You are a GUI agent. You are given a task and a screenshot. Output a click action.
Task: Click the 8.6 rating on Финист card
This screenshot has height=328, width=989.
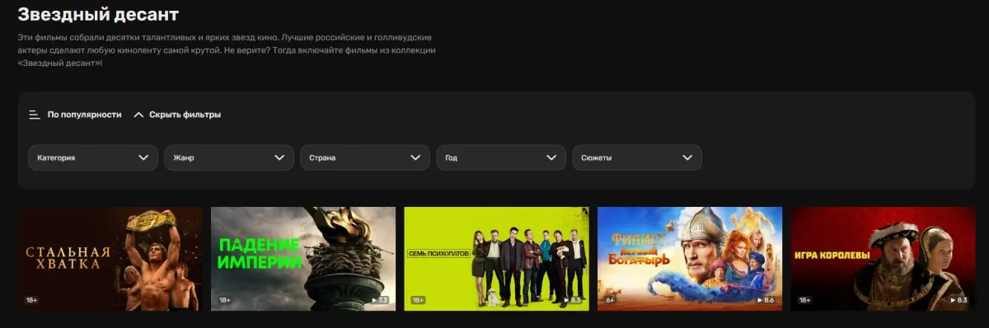[x=765, y=300]
